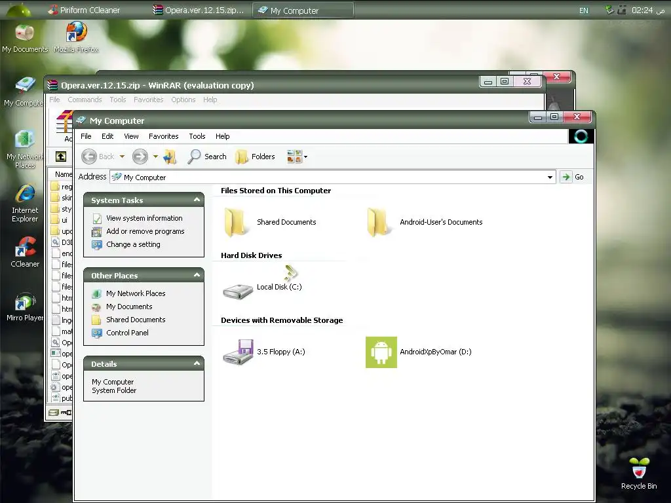
Task: Open the Edit menu in My Computer
Action: coord(107,136)
